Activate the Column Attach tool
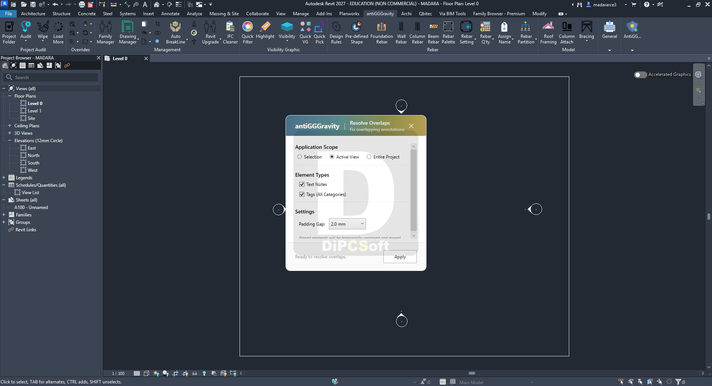 pyautogui.click(x=567, y=33)
